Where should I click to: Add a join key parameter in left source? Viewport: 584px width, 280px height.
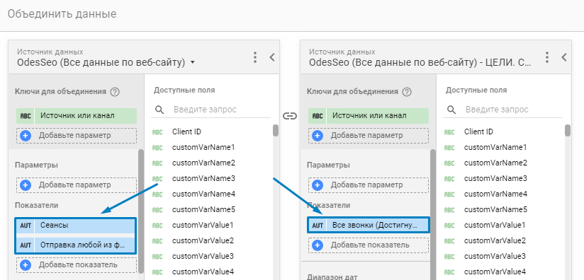[x=77, y=136]
